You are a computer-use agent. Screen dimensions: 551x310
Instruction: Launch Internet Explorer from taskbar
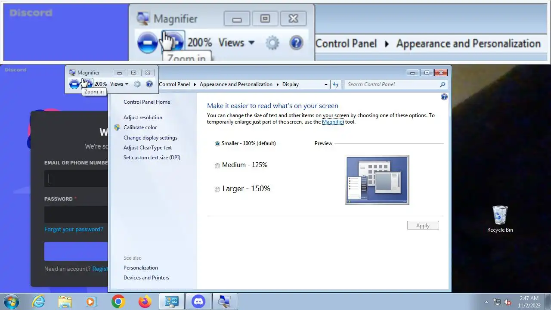point(38,302)
